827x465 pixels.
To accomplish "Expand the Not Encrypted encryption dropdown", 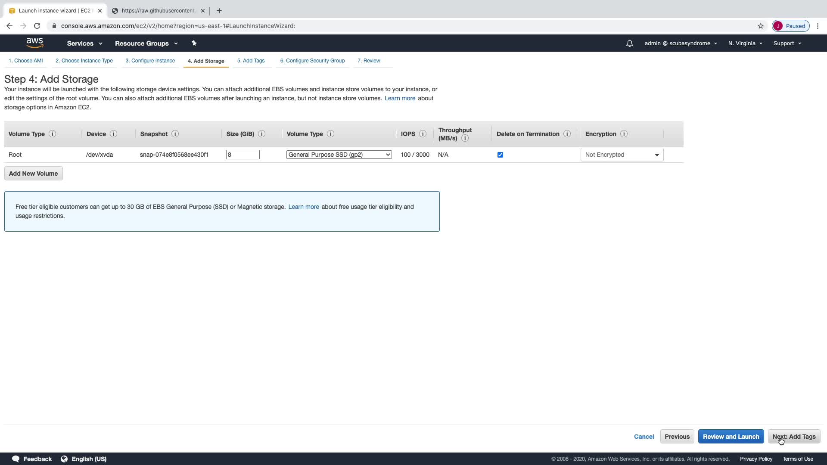I will point(622,155).
